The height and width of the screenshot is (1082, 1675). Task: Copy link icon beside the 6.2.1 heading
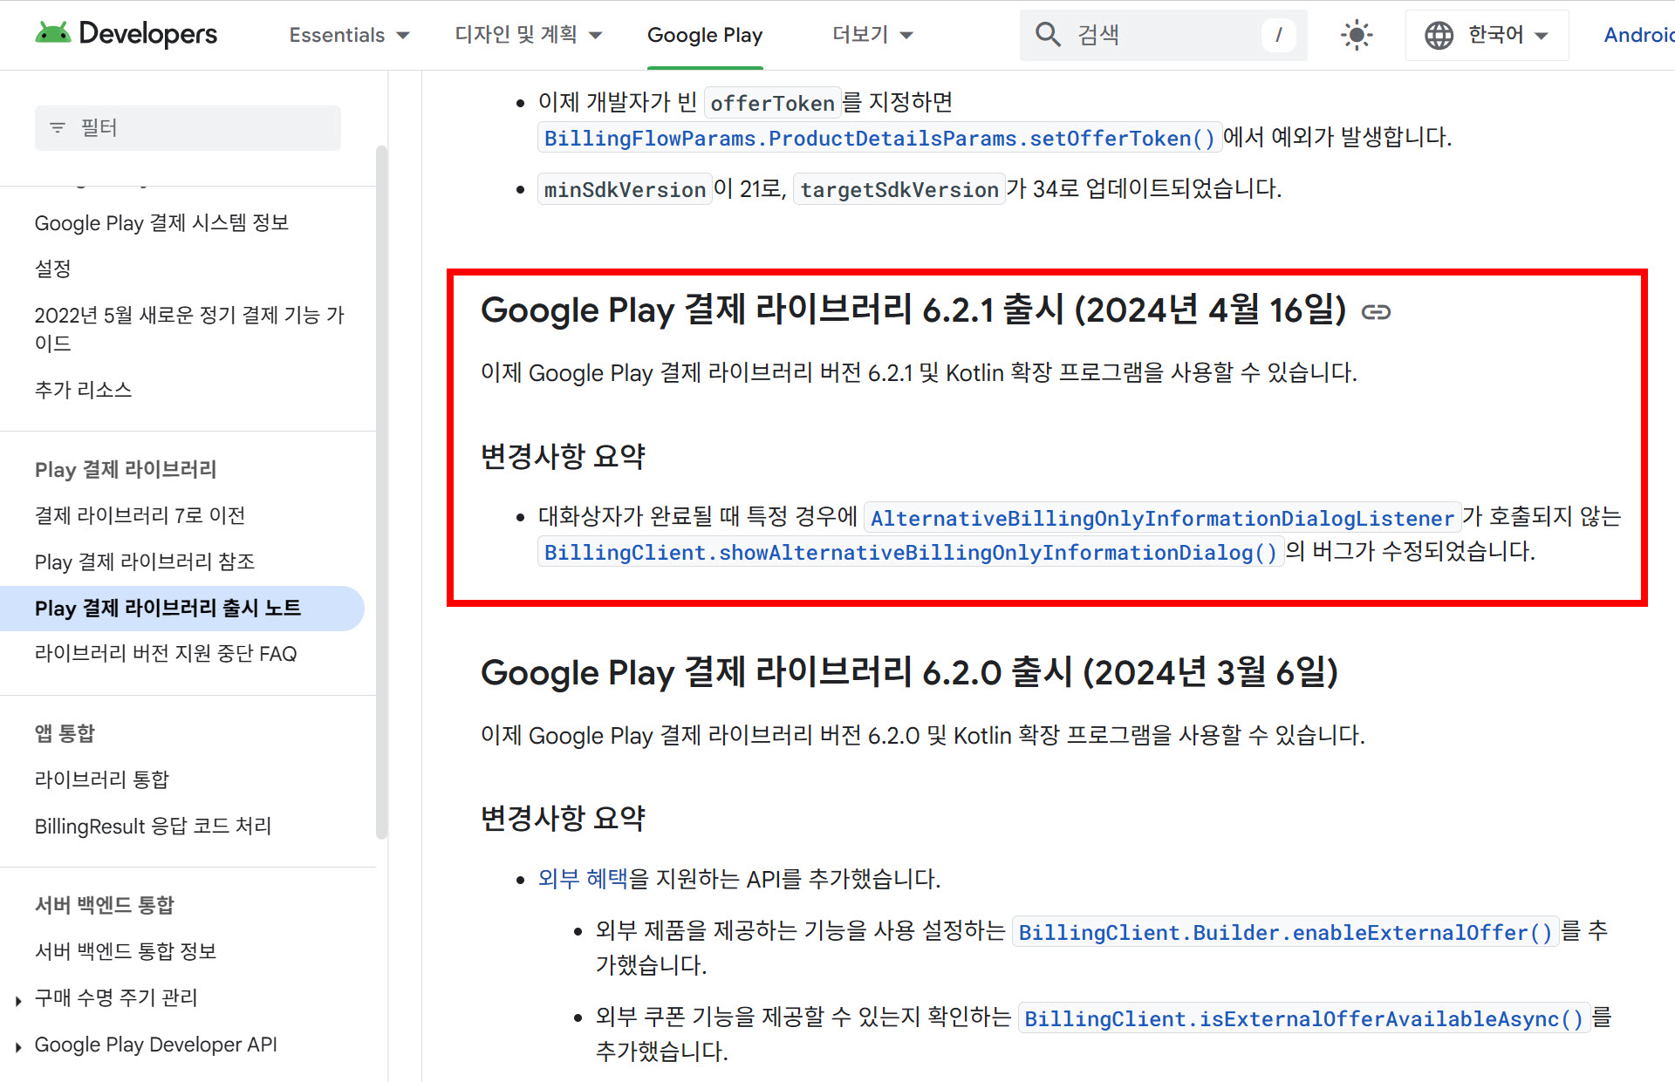pos(1376,312)
